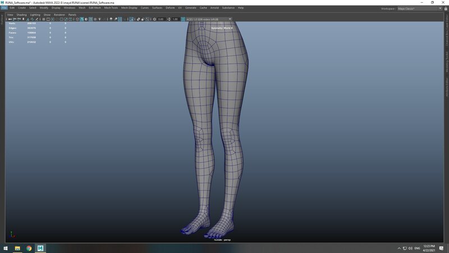The height and width of the screenshot is (253, 449).
Task: Click the select camera icon in panel toolbar
Action: [8, 19]
